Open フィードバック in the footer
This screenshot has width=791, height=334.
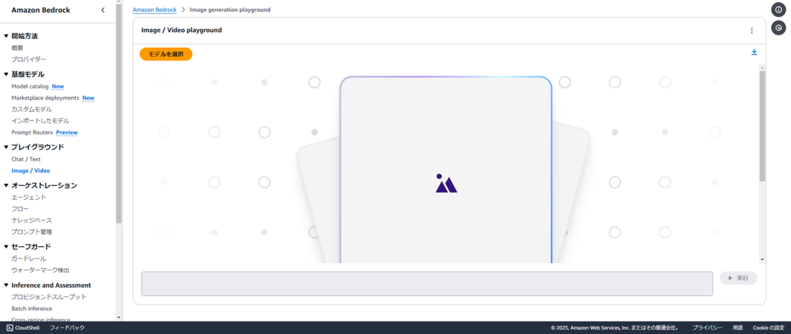pos(67,327)
